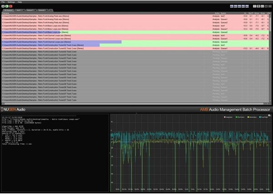Click the red stop processing button

coord(10,6)
